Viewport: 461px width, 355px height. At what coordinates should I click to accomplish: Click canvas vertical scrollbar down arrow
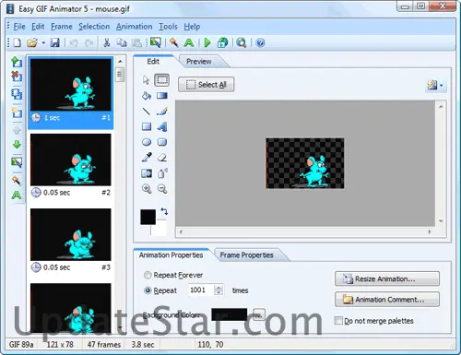click(x=441, y=221)
